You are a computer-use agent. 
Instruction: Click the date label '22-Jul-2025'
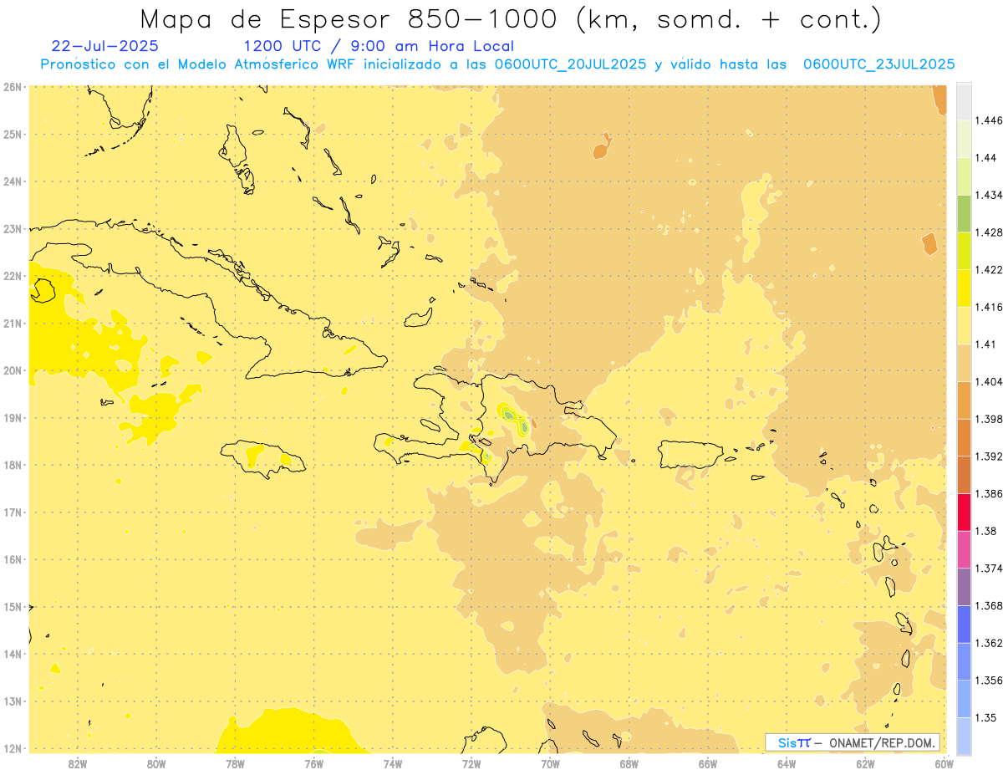tap(104, 46)
